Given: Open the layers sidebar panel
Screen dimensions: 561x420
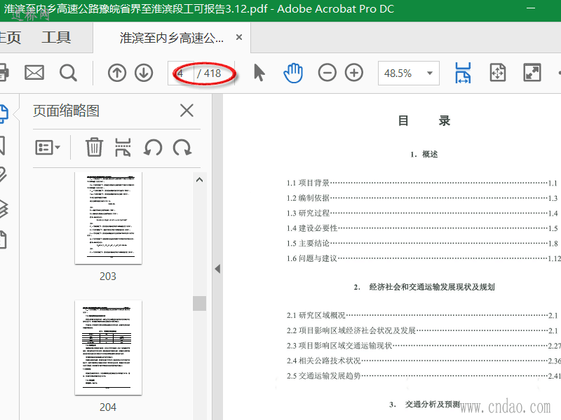Looking at the screenshot, I should pyautogui.click(x=4, y=208).
